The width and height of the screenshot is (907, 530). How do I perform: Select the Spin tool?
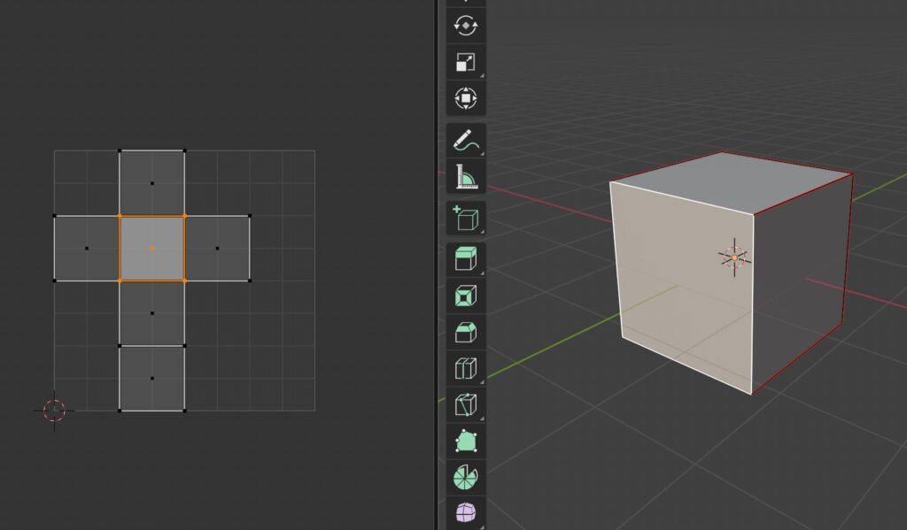point(466,478)
